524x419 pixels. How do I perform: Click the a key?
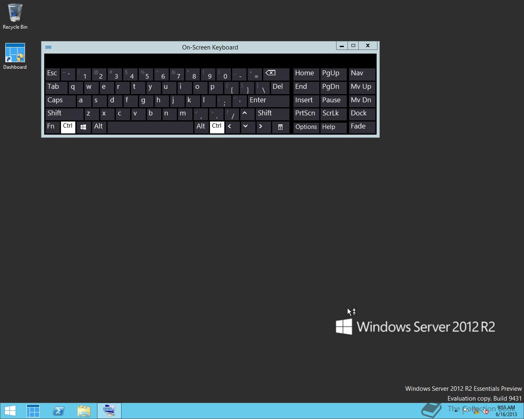[83, 101]
